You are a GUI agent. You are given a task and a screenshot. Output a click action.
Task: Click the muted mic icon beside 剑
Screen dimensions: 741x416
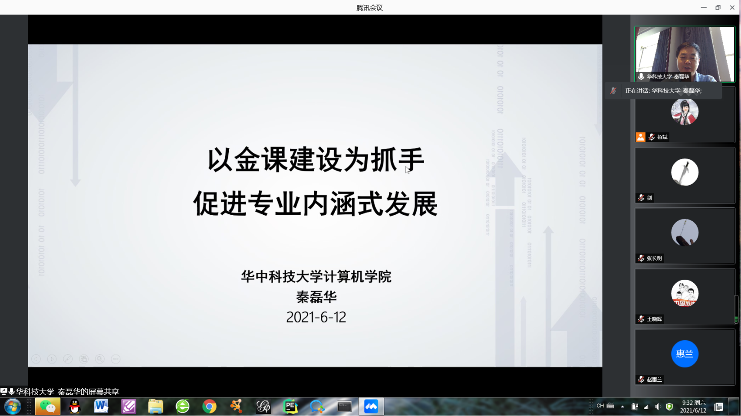pyautogui.click(x=641, y=198)
